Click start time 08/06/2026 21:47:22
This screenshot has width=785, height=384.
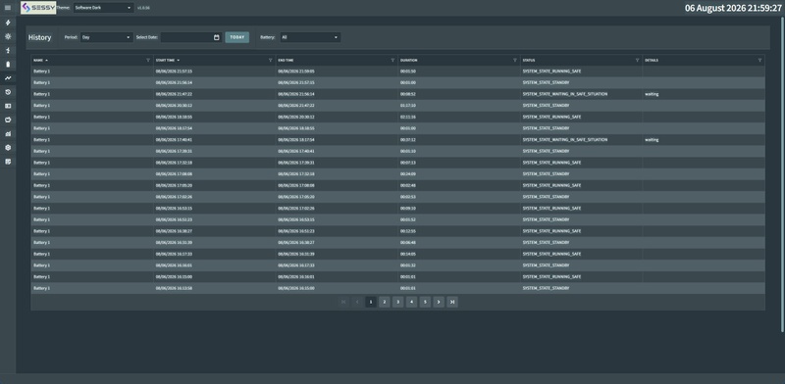(174, 94)
